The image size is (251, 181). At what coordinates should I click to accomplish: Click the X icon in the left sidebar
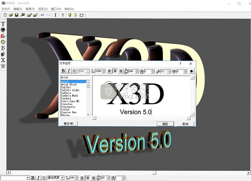3,60
